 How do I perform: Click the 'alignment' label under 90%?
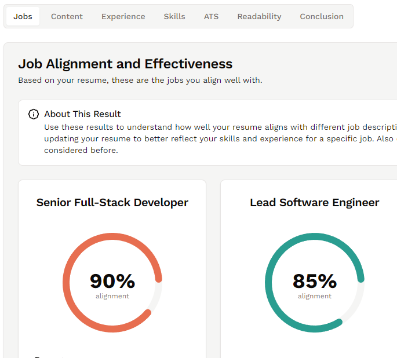coord(112,296)
